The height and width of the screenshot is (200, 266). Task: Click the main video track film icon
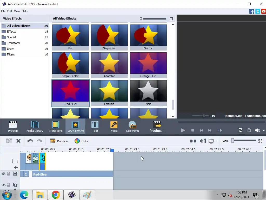[15, 161]
